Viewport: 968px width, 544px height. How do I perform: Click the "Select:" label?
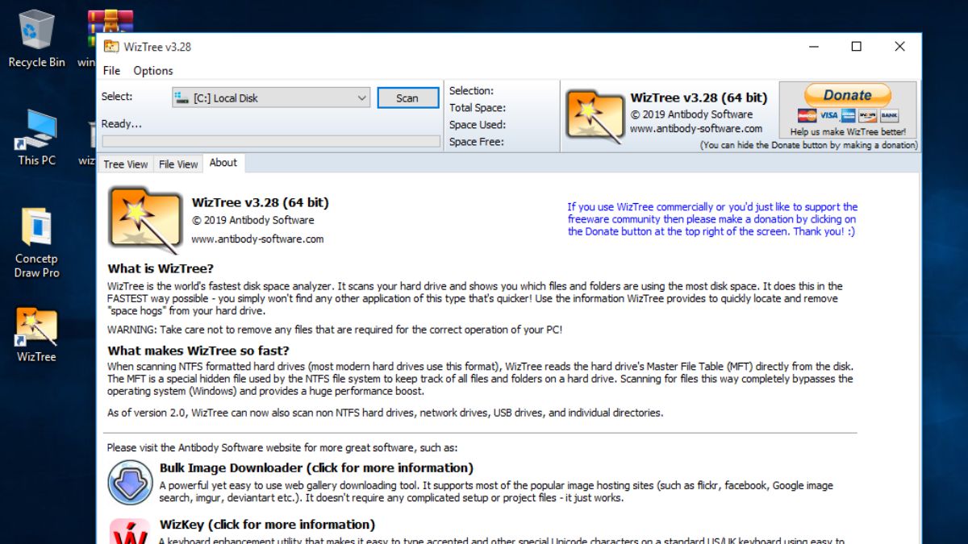tap(117, 96)
